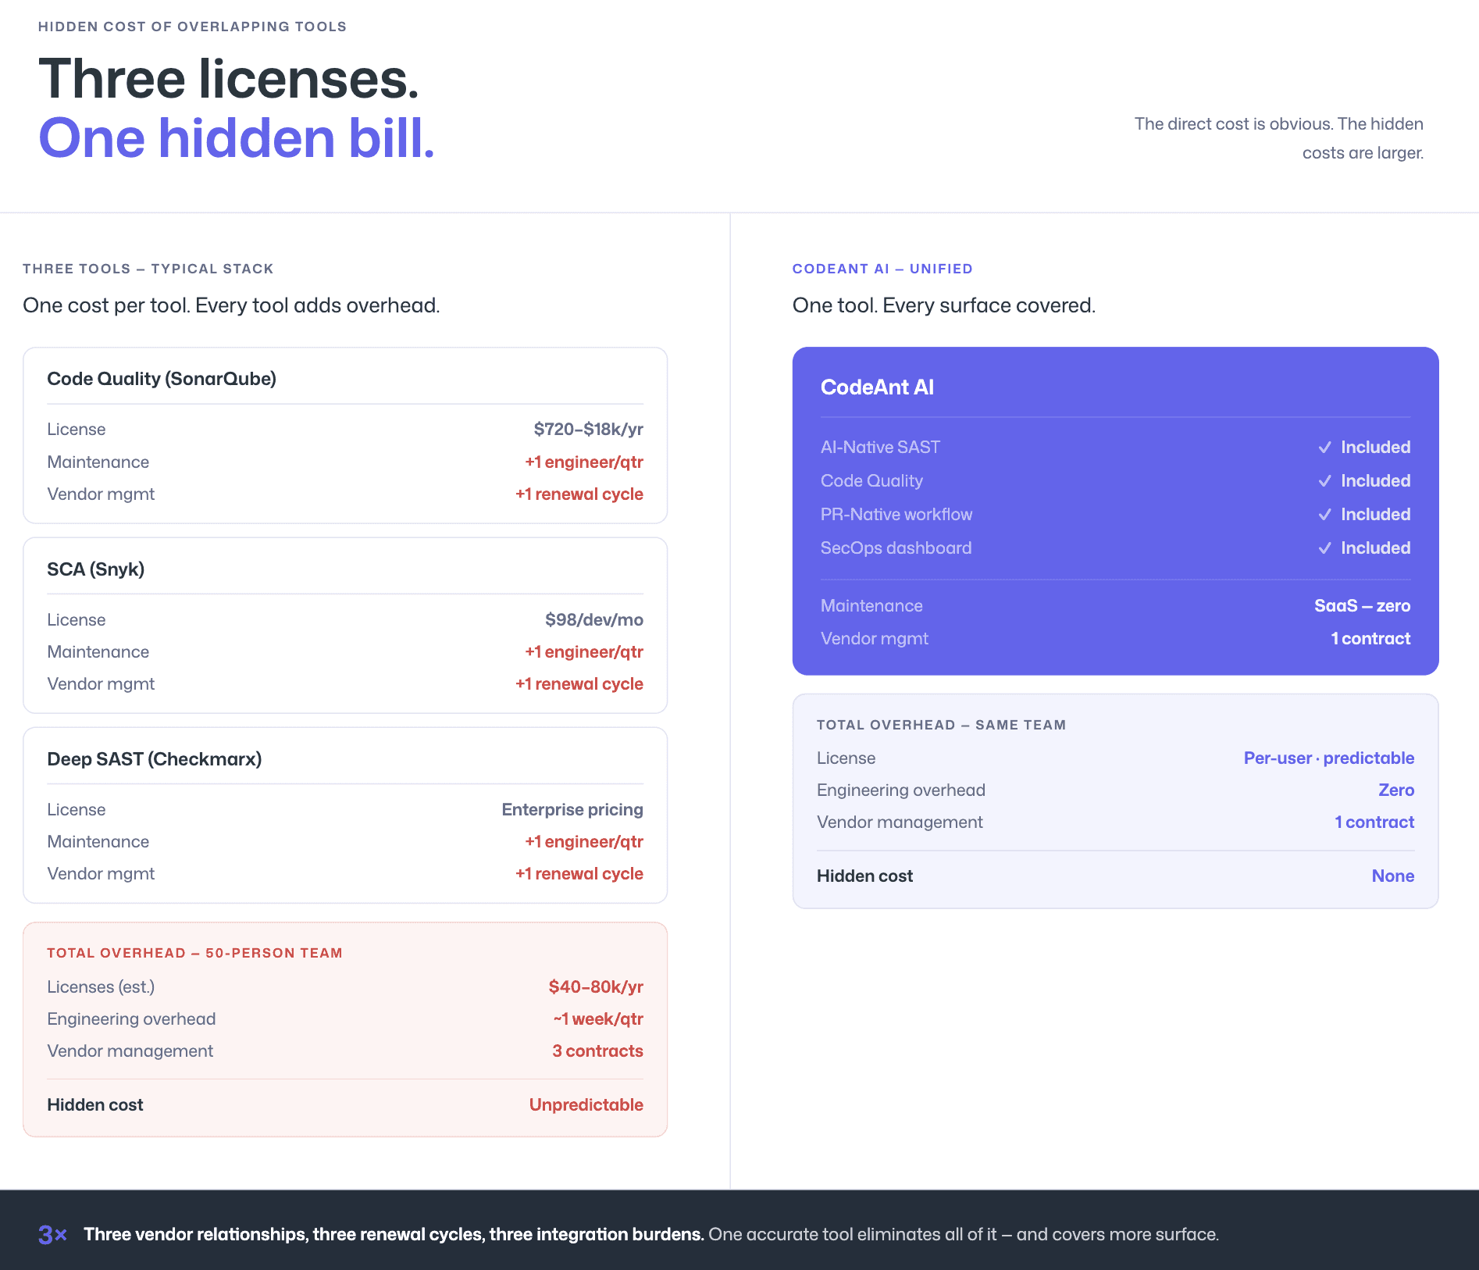Click the '$40–80k/yr' licenses estimate
The image size is (1479, 1270).
596,987
